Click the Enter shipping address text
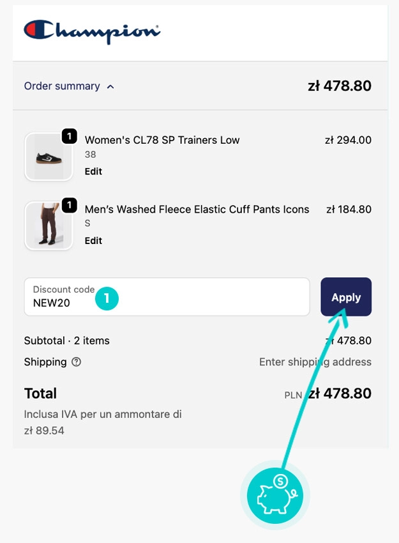Viewport: 399px width, 543px height. click(x=315, y=362)
